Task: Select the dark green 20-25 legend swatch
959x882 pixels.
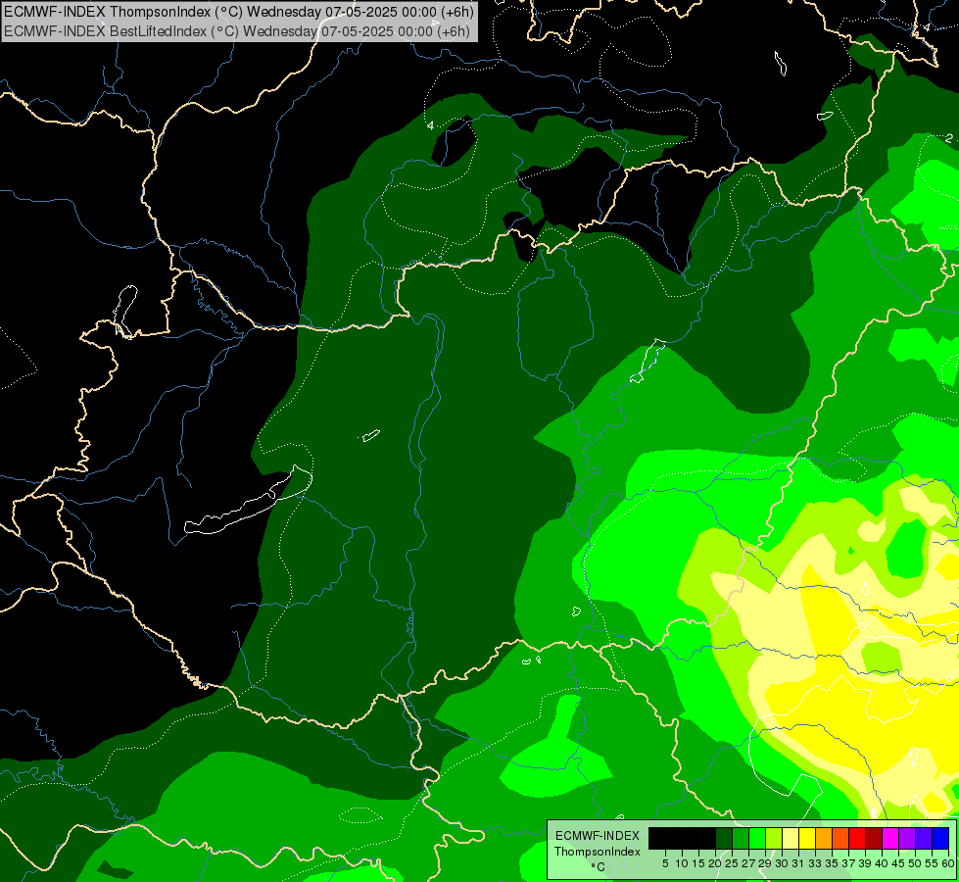Action: click(x=724, y=838)
